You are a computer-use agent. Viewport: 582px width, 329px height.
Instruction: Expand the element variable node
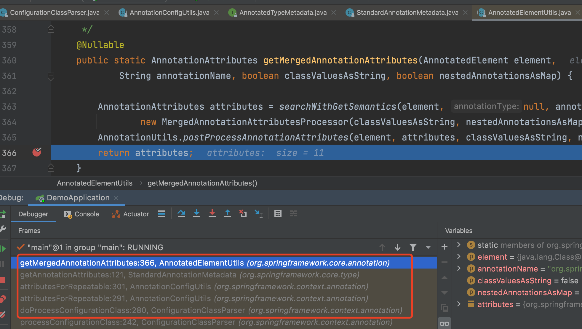click(459, 257)
